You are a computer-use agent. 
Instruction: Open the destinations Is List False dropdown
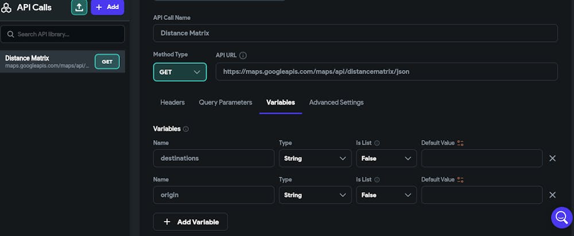[x=386, y=158]
